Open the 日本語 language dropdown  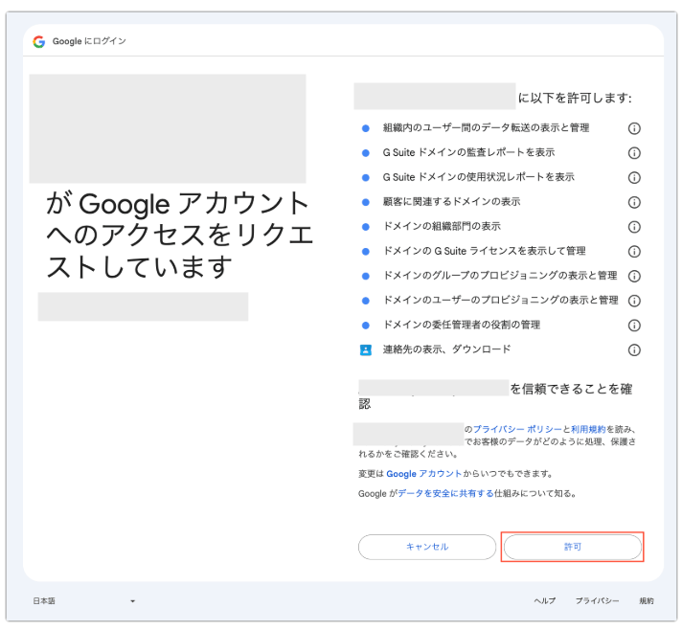pos(84,601)
